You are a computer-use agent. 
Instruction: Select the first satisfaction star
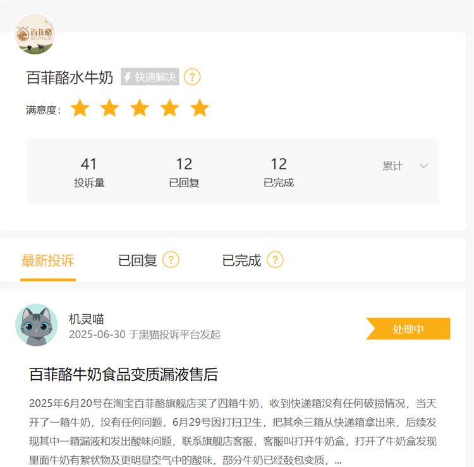pyautogui.click(x=80, y=108)
